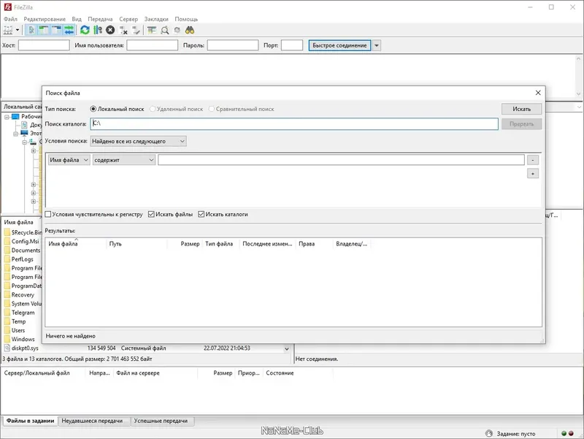This screenshot has height=439, width=584.
Task: Click the Telegram folder icon
Action: (7, 313)
